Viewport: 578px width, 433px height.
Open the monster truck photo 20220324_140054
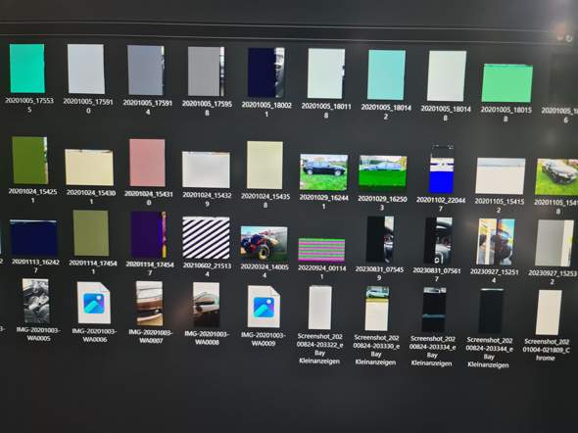[x=264, y=243]
